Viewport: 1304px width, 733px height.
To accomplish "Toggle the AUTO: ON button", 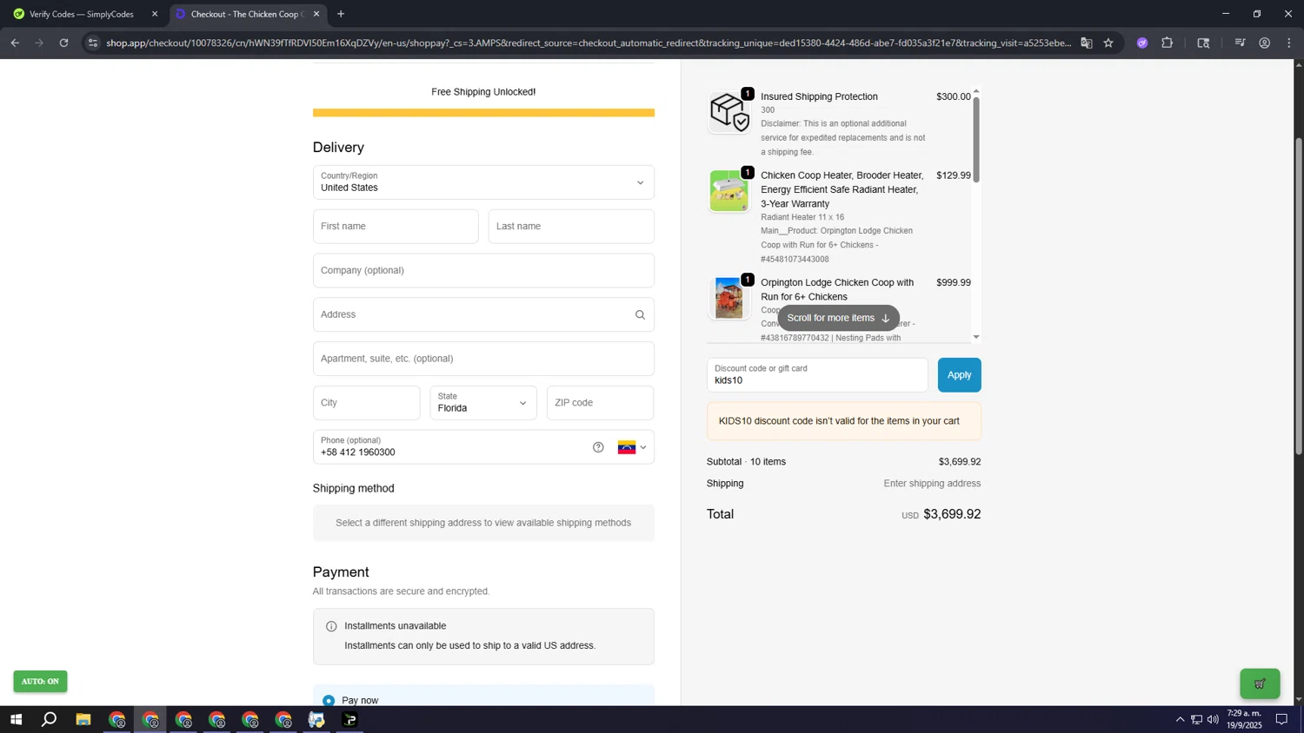I will [x=40, y=682].
